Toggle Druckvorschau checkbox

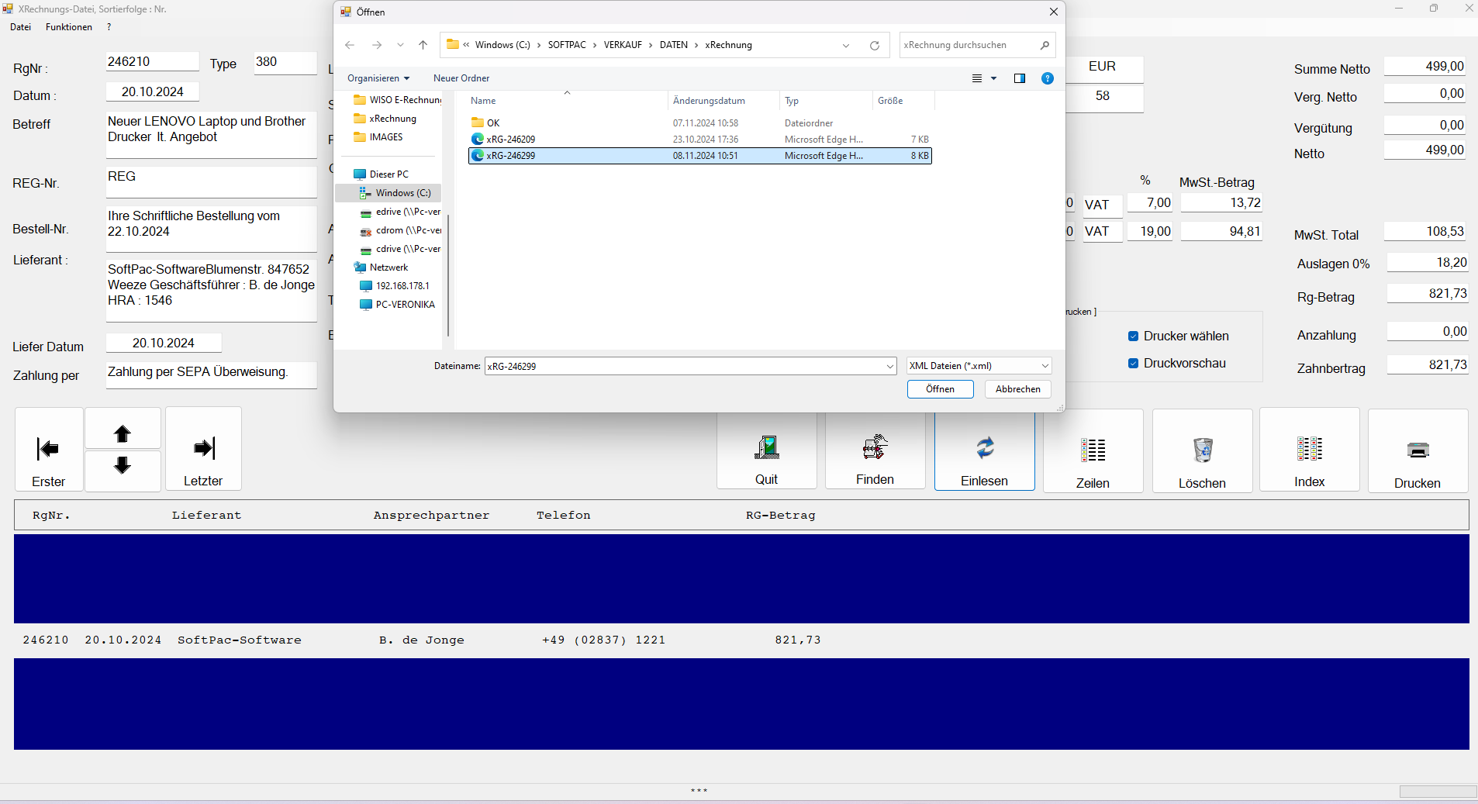pos(1134,364)
